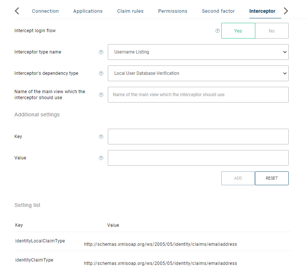
Task: Click the help icon beside the Value field
Action: [x=101, y=158]
